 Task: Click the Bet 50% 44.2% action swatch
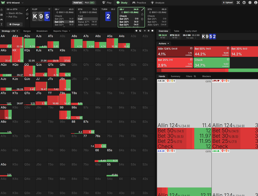(212, 51)
